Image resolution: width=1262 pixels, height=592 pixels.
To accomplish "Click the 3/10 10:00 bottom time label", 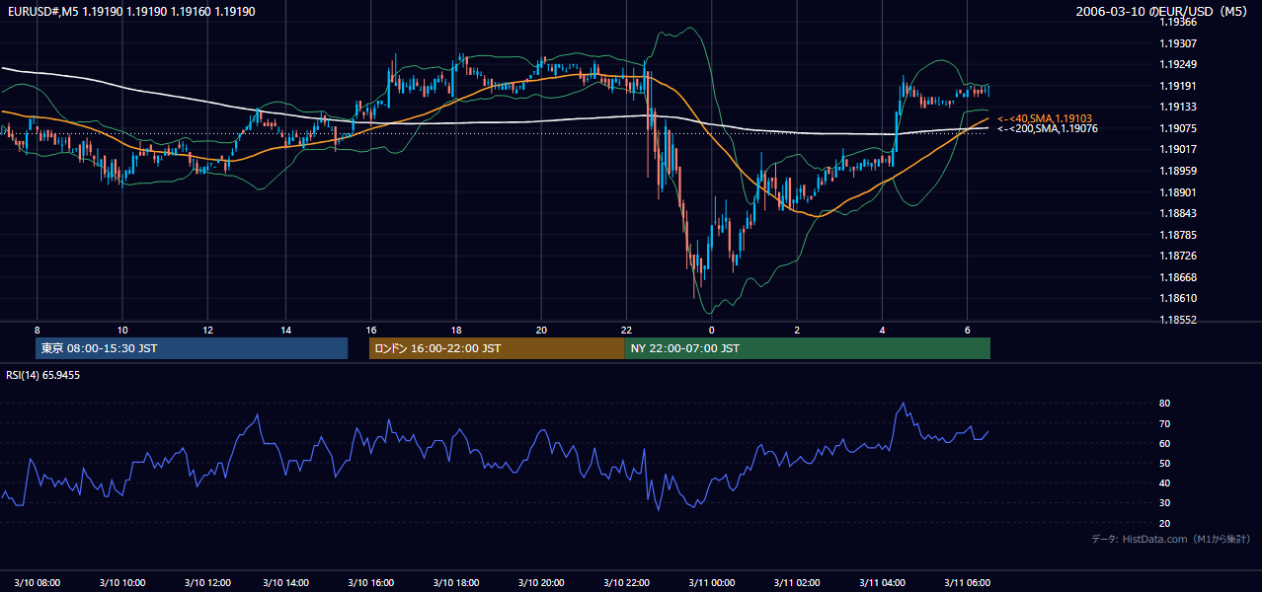I will point(122,582).
